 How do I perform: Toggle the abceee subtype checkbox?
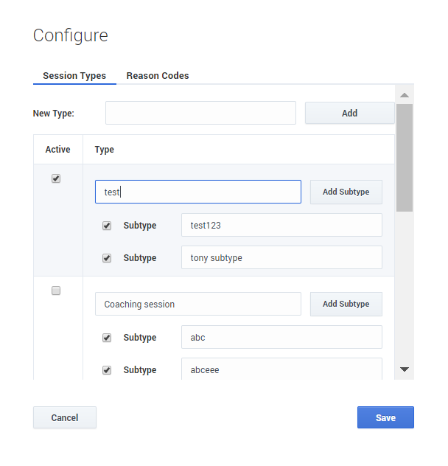(107, 370)
